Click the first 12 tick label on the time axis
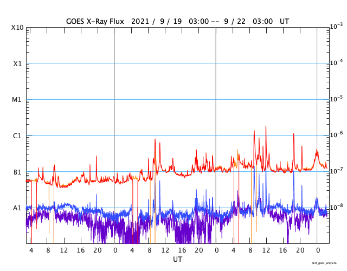 pos(64,250)
